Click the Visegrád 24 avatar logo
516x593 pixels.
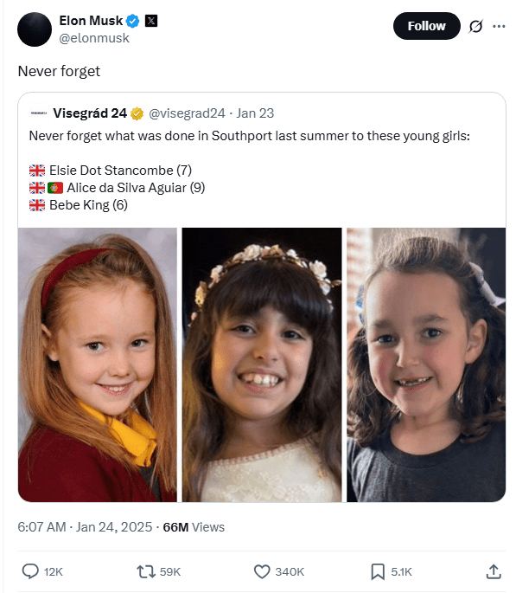(x=39, y=113)
